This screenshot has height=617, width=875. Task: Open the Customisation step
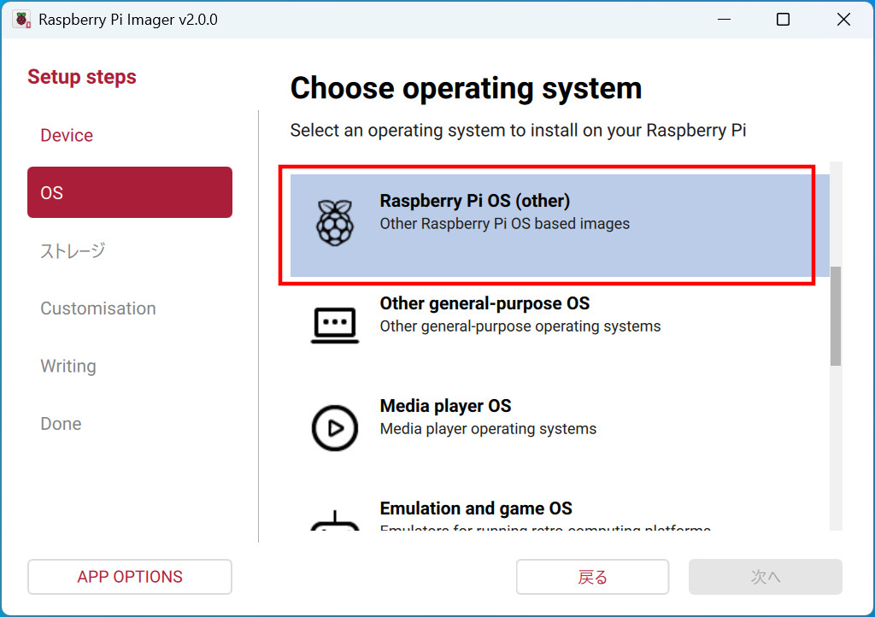(98, 308)
